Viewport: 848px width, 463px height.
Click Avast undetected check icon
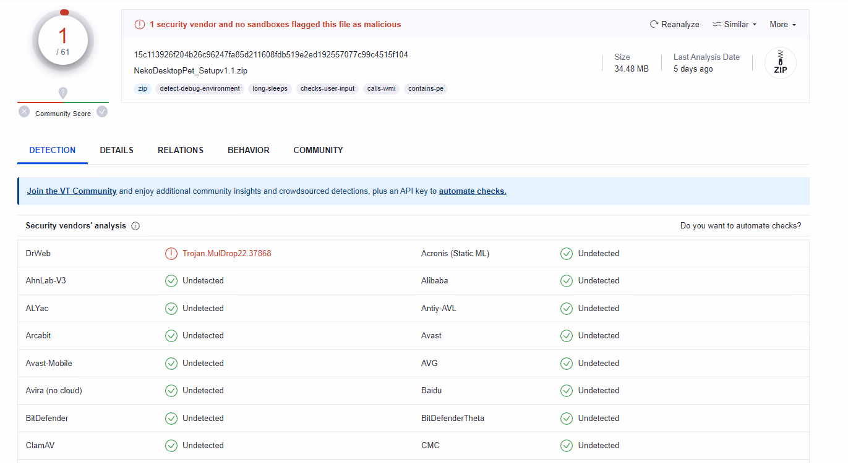[567, 336]
